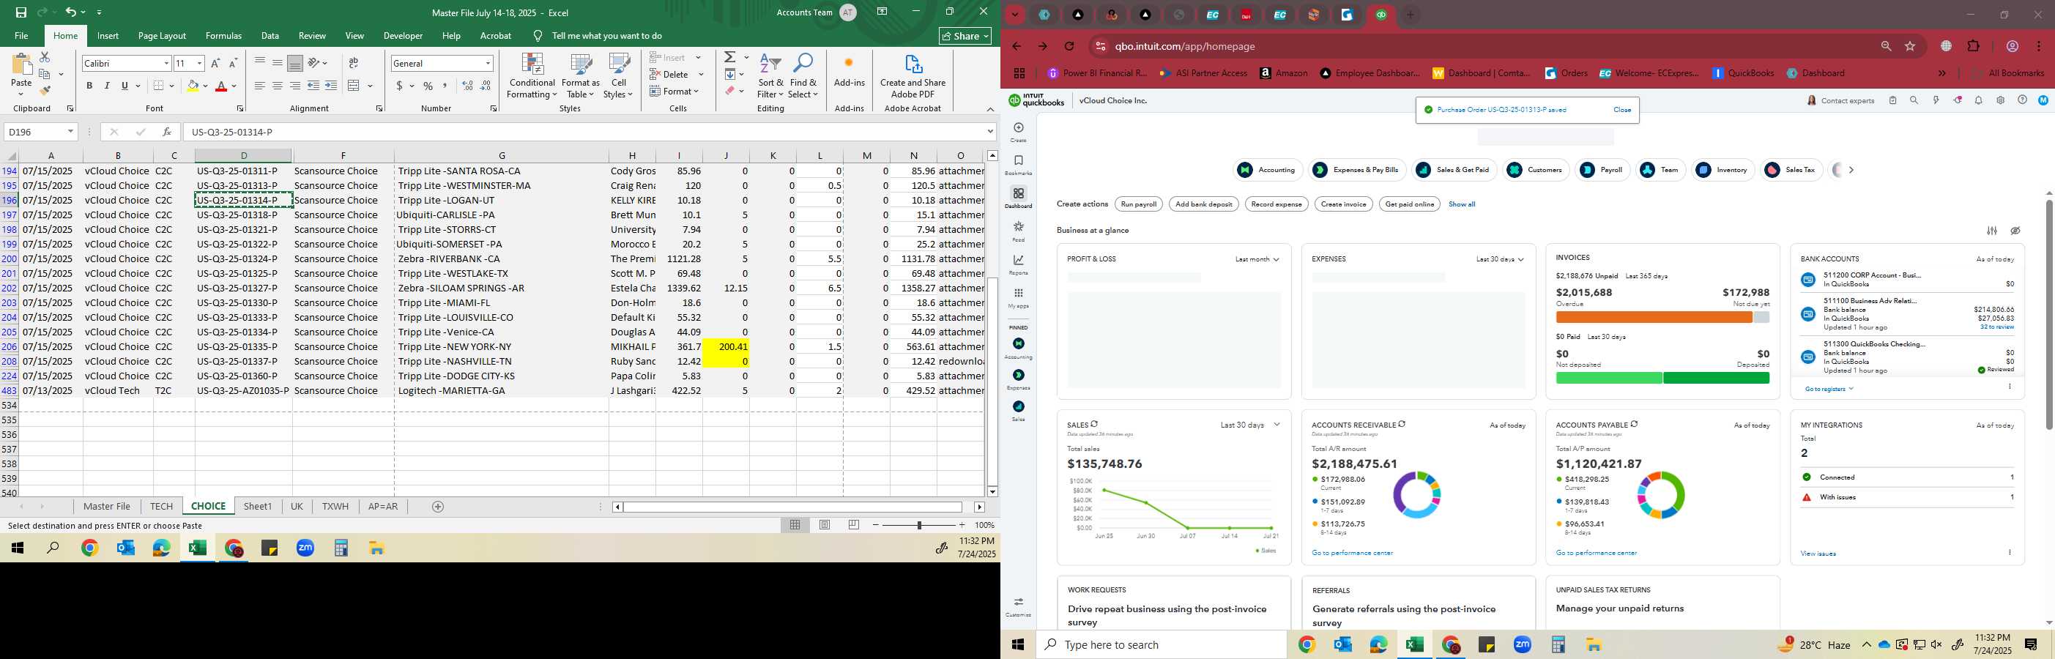The height and width of the screenshot is (659, 2055).
Task: Click Run payroll create action
Action: [x=1138, y=204]
